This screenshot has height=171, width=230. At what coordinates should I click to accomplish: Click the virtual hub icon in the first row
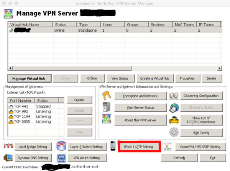tap(11, 30)
